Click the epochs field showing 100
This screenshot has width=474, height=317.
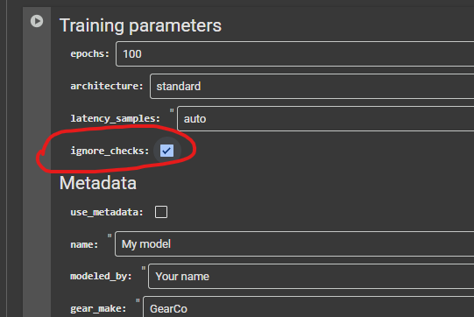coord(294,54)
